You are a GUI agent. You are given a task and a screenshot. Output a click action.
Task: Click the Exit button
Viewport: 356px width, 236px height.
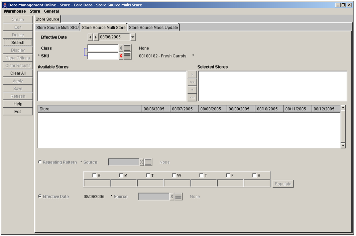(18, 112)
